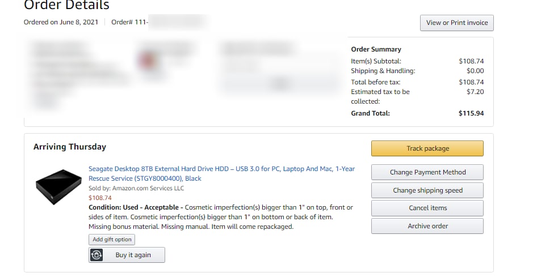
Task: Open the Seagate Desktop 8TB product title link
Action: (221, 174)
